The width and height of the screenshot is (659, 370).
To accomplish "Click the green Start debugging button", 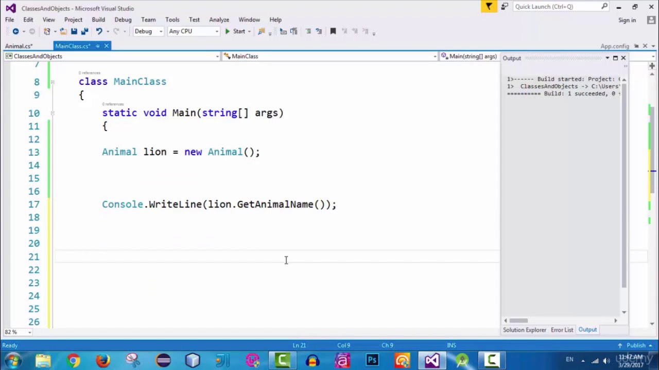I will pyautogui.click(x=235, y=31).
